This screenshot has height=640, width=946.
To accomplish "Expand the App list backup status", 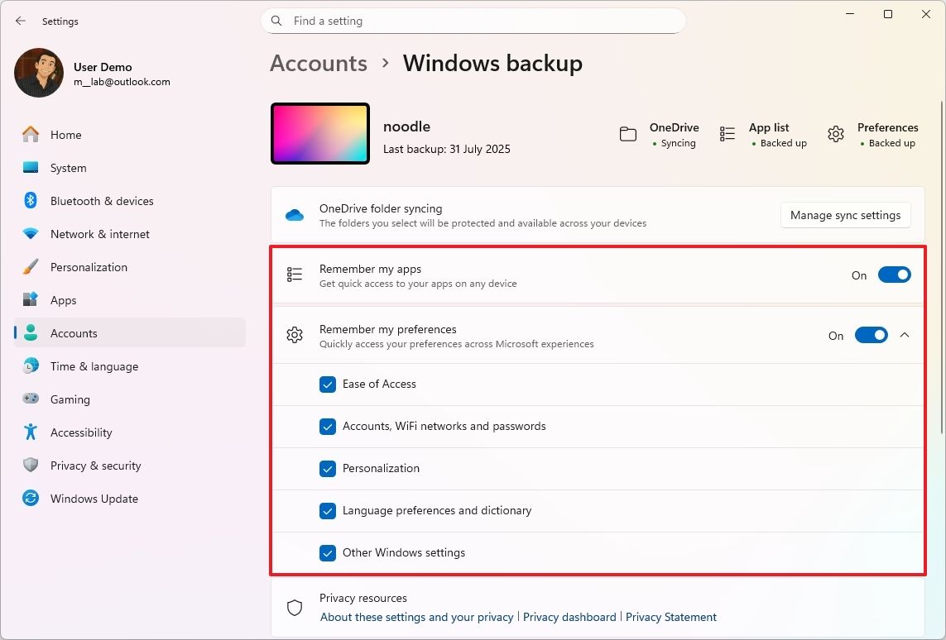I will [x=727, y=134].
